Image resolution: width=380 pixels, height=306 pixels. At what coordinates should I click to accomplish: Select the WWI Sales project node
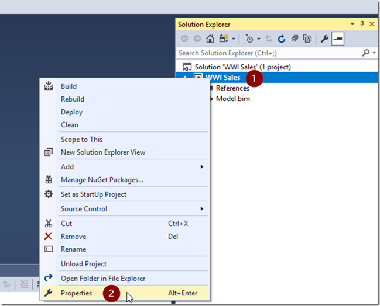222,77
